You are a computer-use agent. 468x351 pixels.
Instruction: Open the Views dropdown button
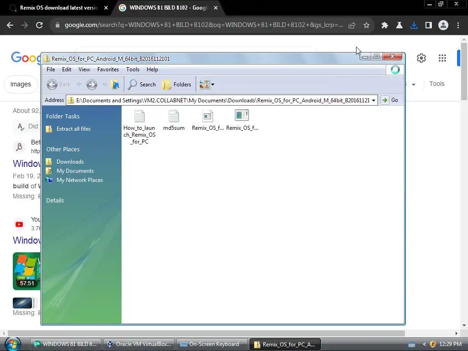[207, 85]
